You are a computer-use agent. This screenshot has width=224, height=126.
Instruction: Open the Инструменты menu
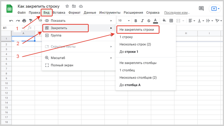[x=110, y=13]
